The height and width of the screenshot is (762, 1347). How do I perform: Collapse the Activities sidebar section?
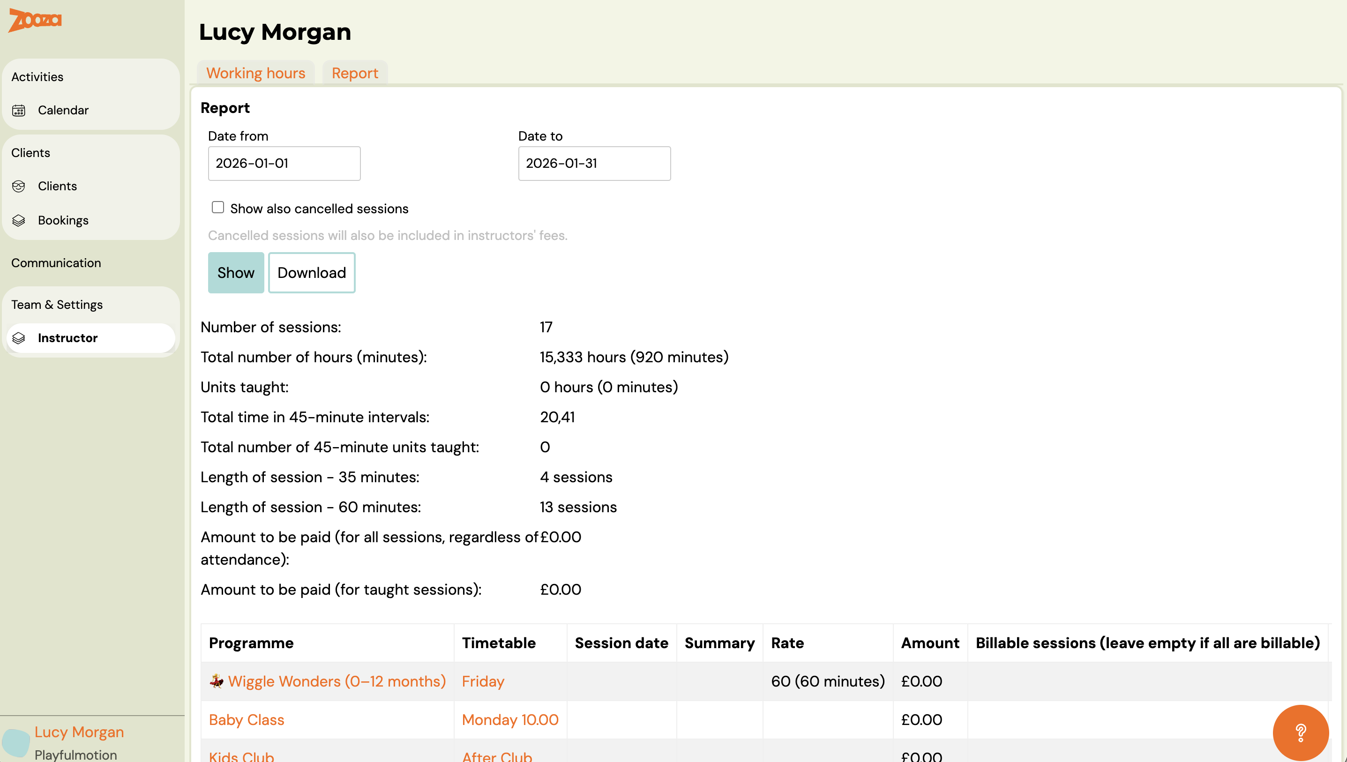pos(37,77)
